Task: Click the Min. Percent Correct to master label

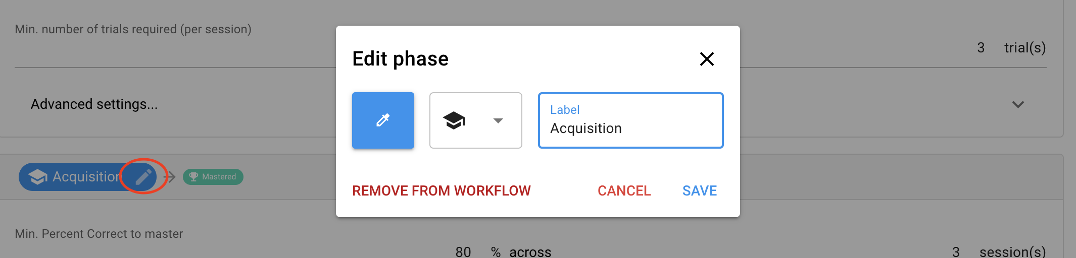Action: 99,234
